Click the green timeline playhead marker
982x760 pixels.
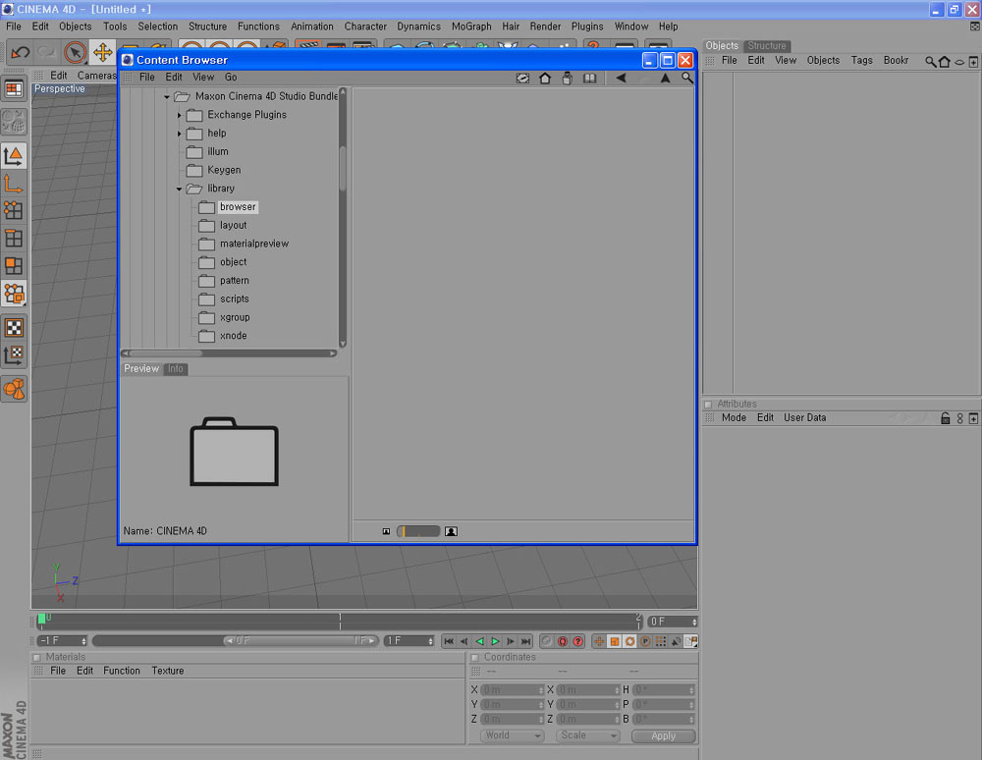(41, 620)
